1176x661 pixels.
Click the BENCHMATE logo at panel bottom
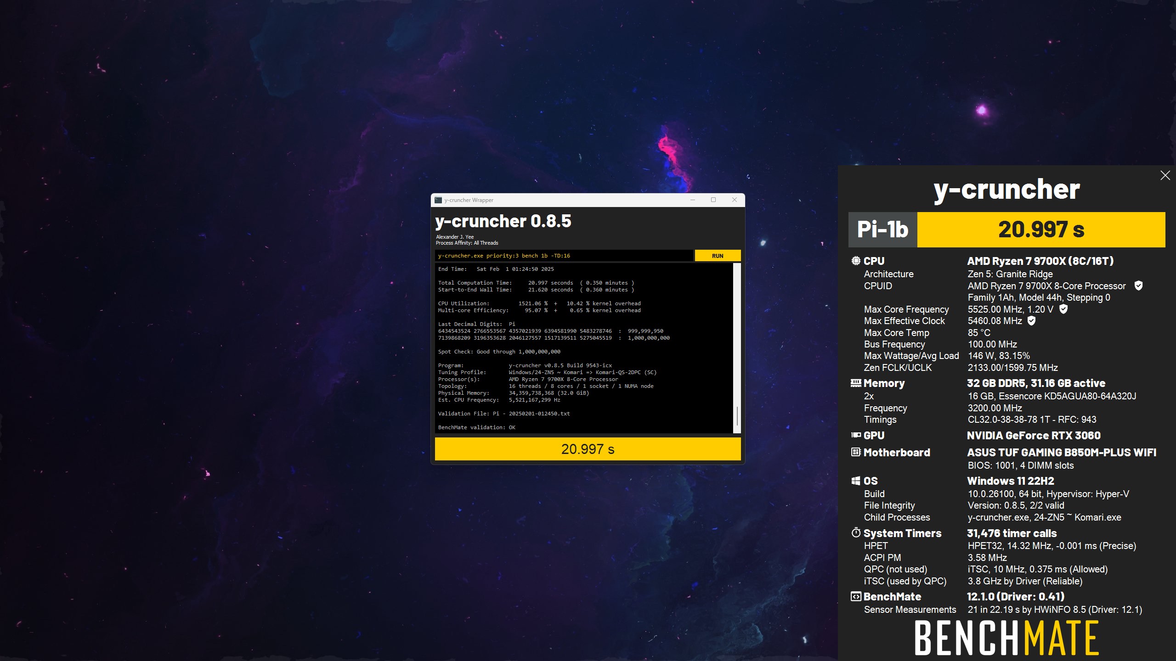pos(1006,638)
